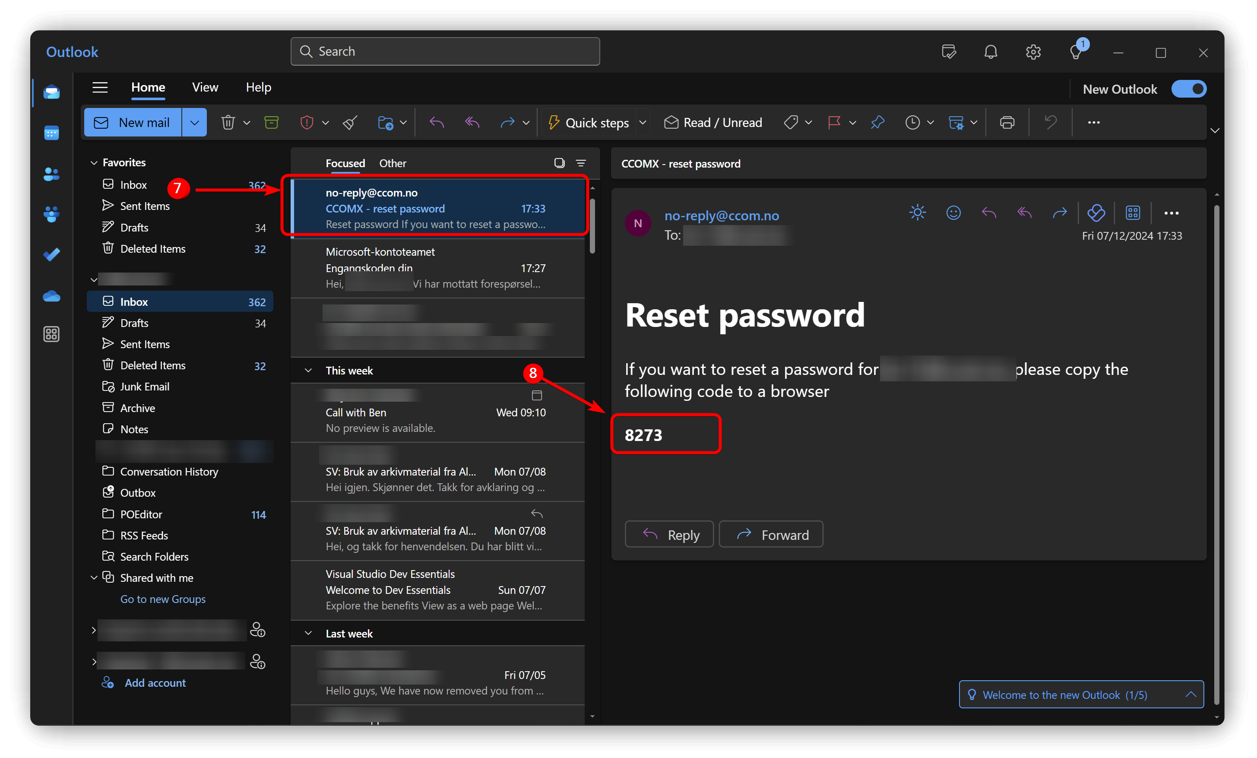The height and width of the screenshot is (758, 1257).
Task: Collapse the Favorites section
Action: click(94, 163)
